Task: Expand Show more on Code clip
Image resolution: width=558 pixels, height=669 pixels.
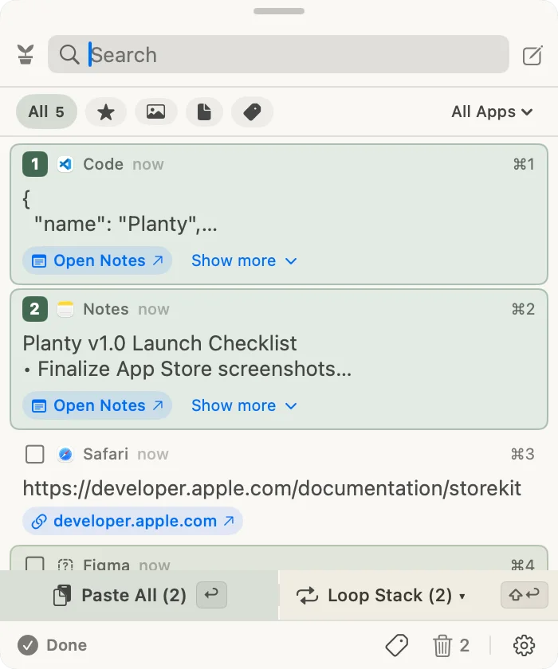Action: click(244, 260)
